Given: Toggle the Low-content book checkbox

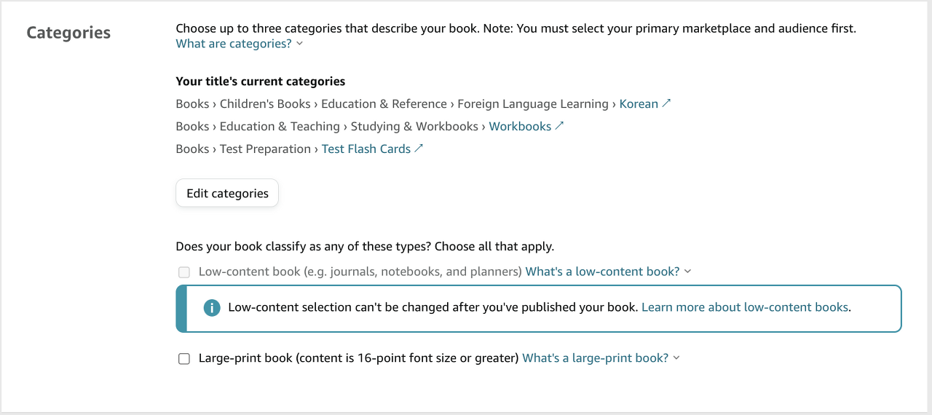Looking at the screenshot, I should point(184,272).
